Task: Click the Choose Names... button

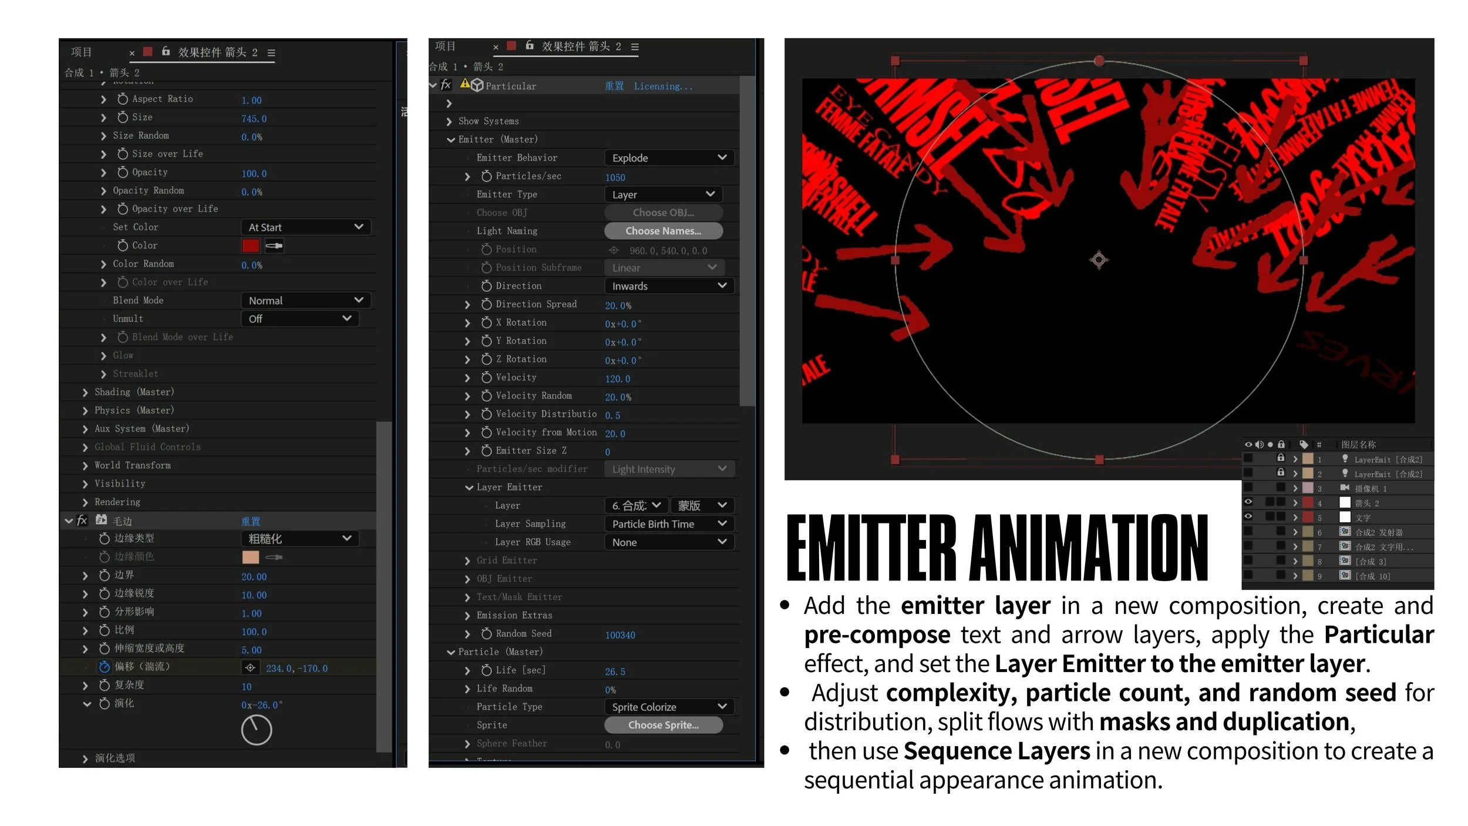Action: click(663, 231)
